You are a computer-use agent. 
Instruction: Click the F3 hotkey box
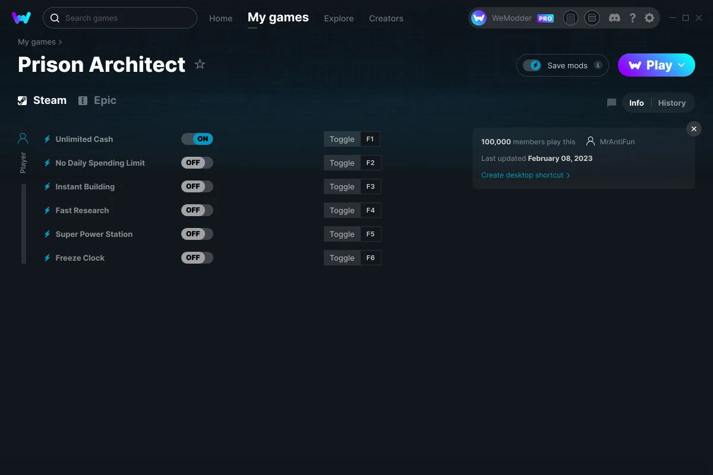pos(371,186)
